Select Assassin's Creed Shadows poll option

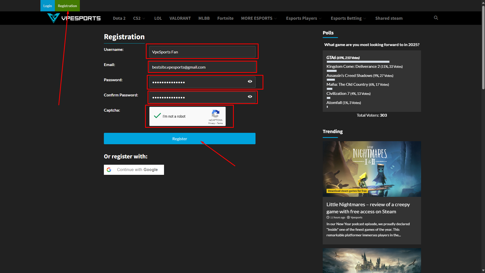tap(360, 76)
